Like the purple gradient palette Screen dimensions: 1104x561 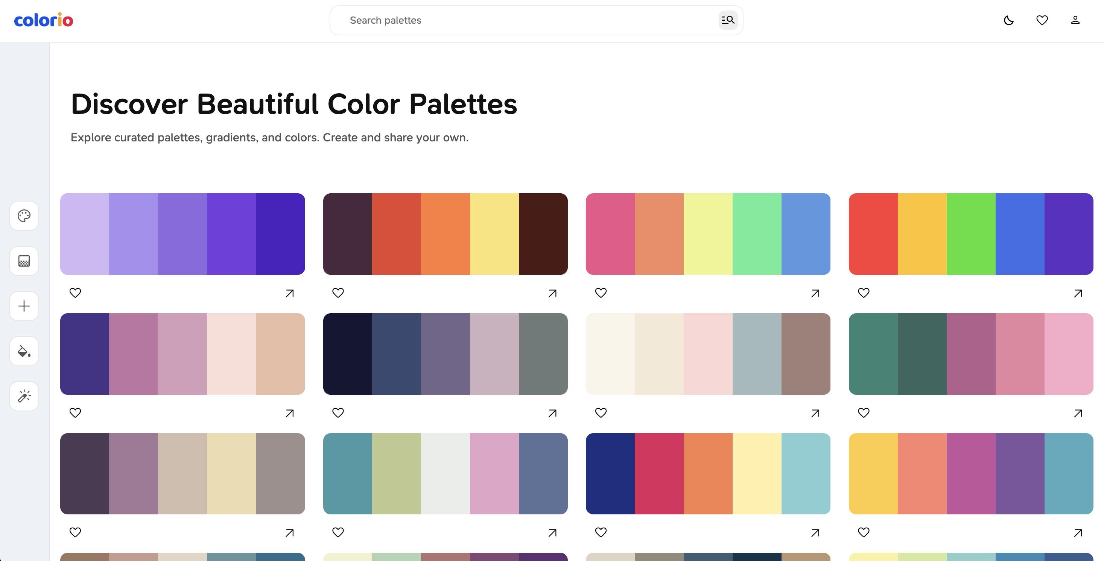pyautogui.click(x=75, y=293)
